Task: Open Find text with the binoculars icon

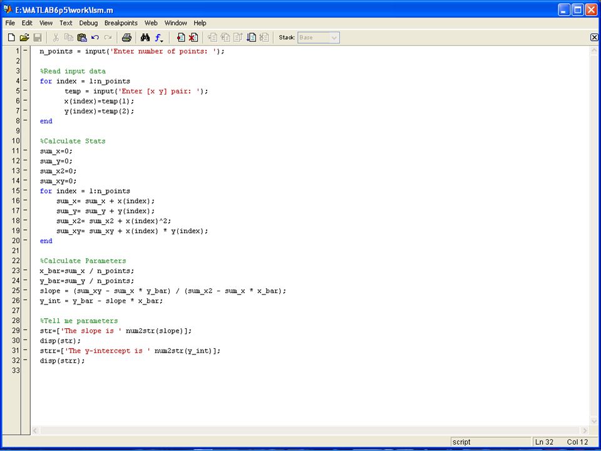Action: [145, 38]
